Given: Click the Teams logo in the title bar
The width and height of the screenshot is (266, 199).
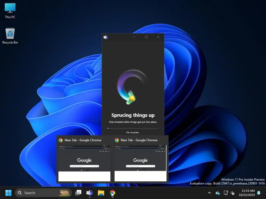Looking at the screenshot, I should 106,37.
